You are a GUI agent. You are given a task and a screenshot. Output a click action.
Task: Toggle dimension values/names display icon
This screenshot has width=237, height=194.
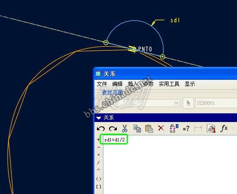[174, 128]
